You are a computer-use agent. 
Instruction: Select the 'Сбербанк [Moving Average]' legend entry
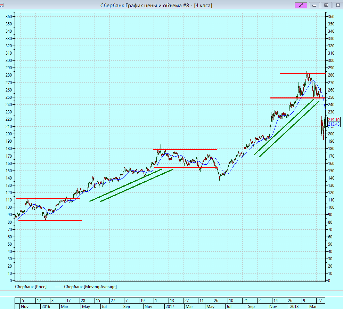(90, 287)
